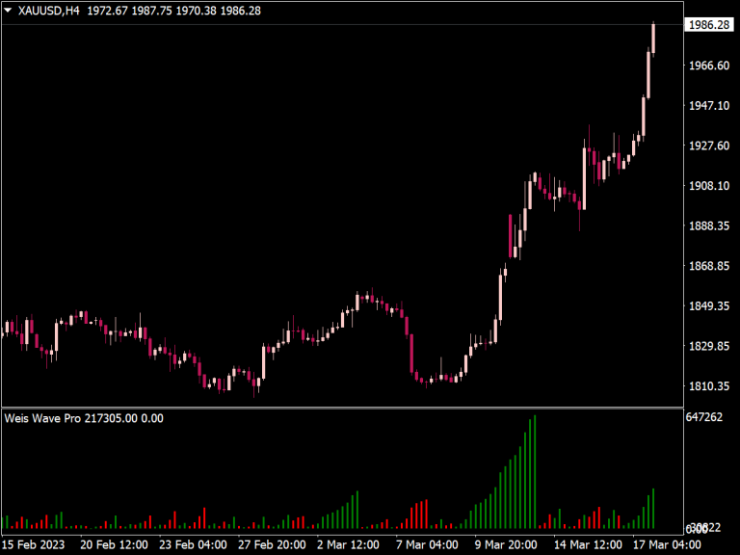
Task: Click the latest candle at chart top
Action: 653,39
